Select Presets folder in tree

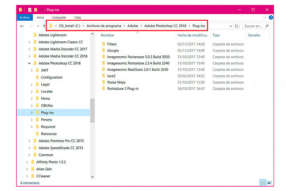tap(46, 120)
